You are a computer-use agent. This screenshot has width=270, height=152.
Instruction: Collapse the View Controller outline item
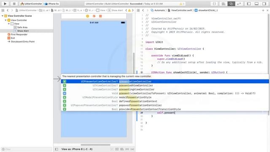[x=5, y=20]
